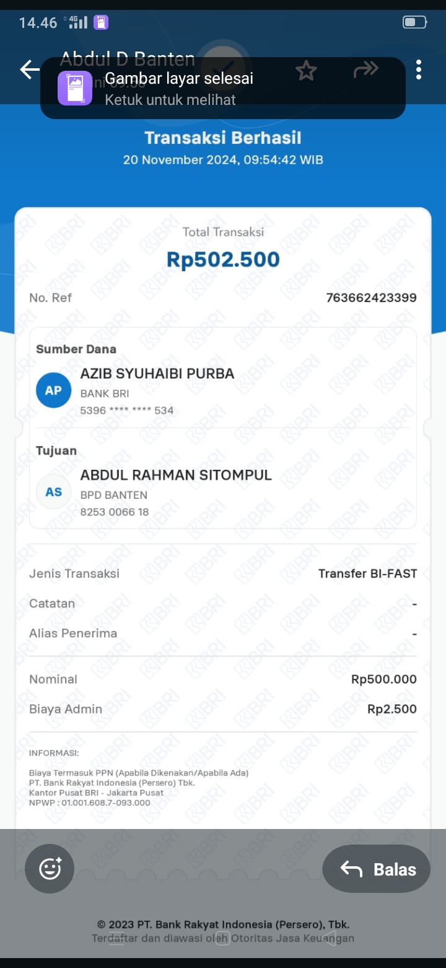Tap the purple screenshot icon in status bar

(x=101, y=22)
